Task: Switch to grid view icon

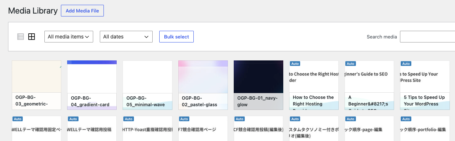Action: pyautogui.click(x=32, y=37)
